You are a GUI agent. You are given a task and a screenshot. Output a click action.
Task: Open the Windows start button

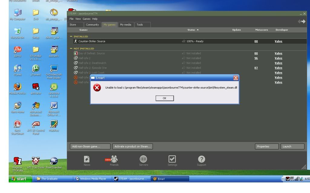(x=20, y=179)
